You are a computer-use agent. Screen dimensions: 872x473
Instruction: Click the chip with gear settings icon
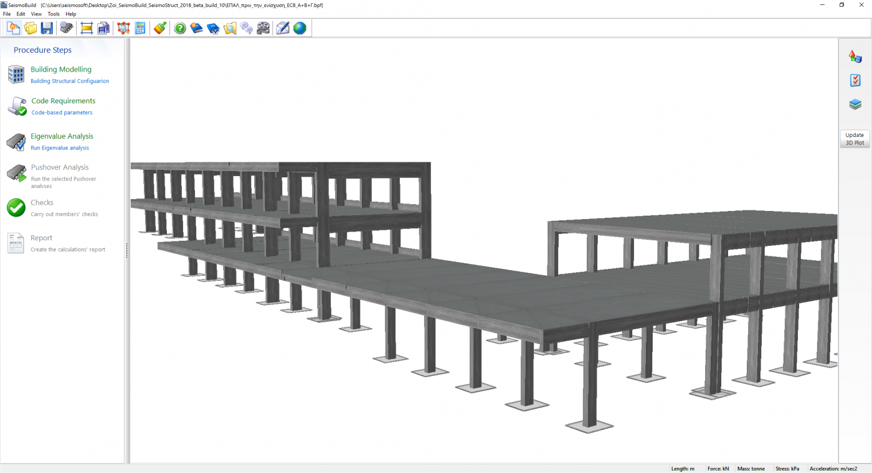(66, 28)
